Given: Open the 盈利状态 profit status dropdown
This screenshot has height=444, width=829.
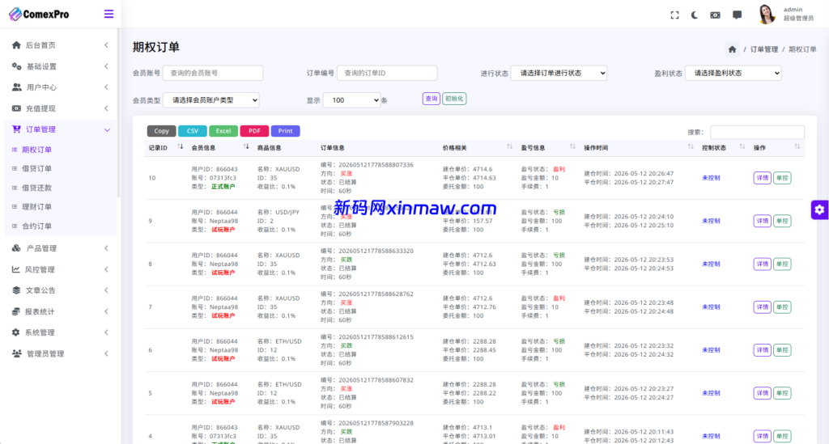Looking at the screenshot, I should 733,73.
